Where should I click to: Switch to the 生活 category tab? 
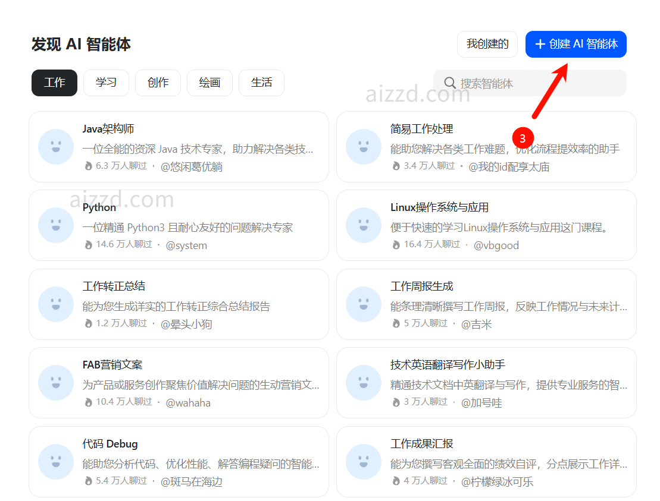pyautogui.click(x=261, y=83)
